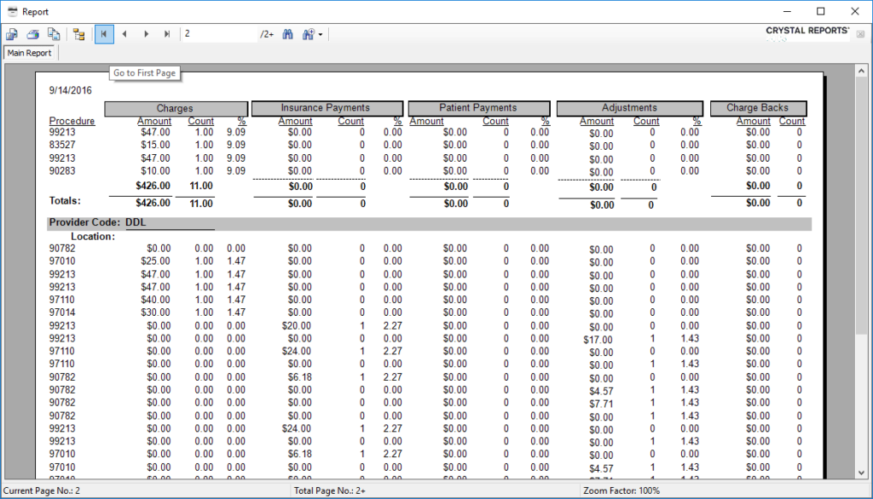Viewport: 873px width, 499px height.
Task: Click the Print Report icon
Action: (33, 34)
